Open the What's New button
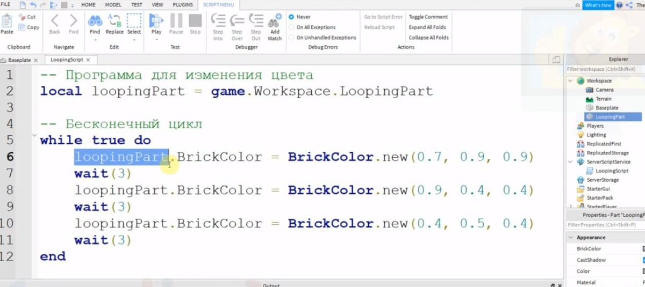The height and width of the screenshot is (287, 645). click(598, 5)
